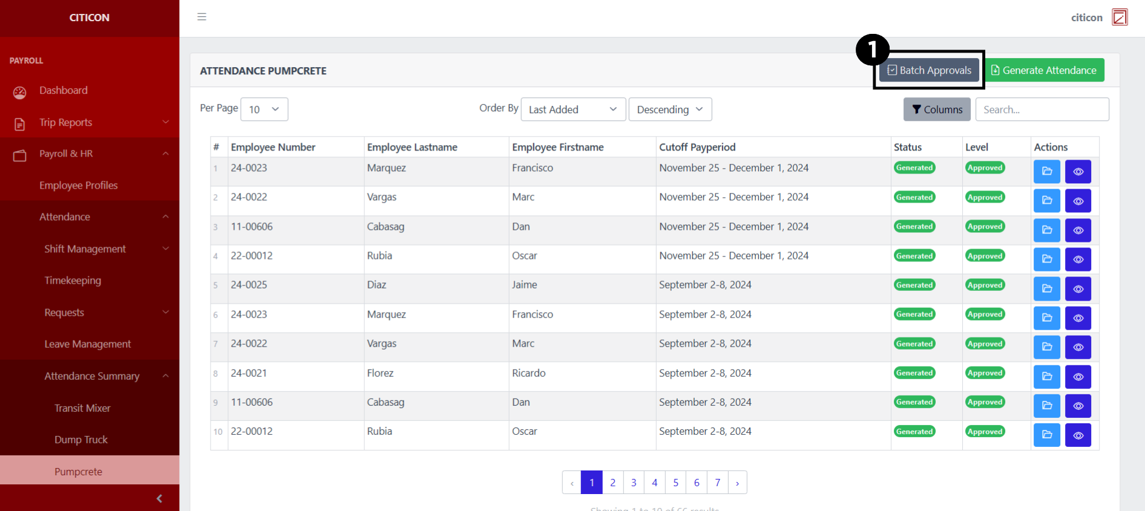Click the Batch Approvals button

coord(929,70)
